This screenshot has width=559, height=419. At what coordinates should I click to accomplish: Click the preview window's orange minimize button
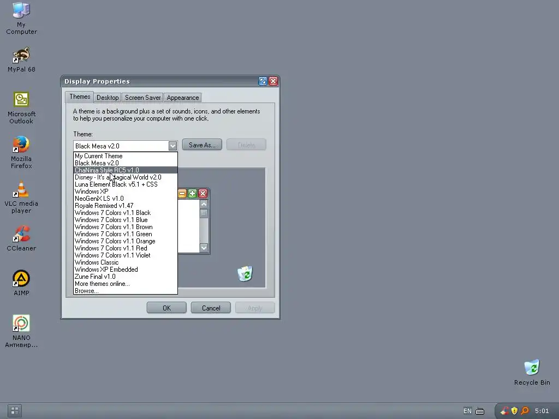click(182, 194)
